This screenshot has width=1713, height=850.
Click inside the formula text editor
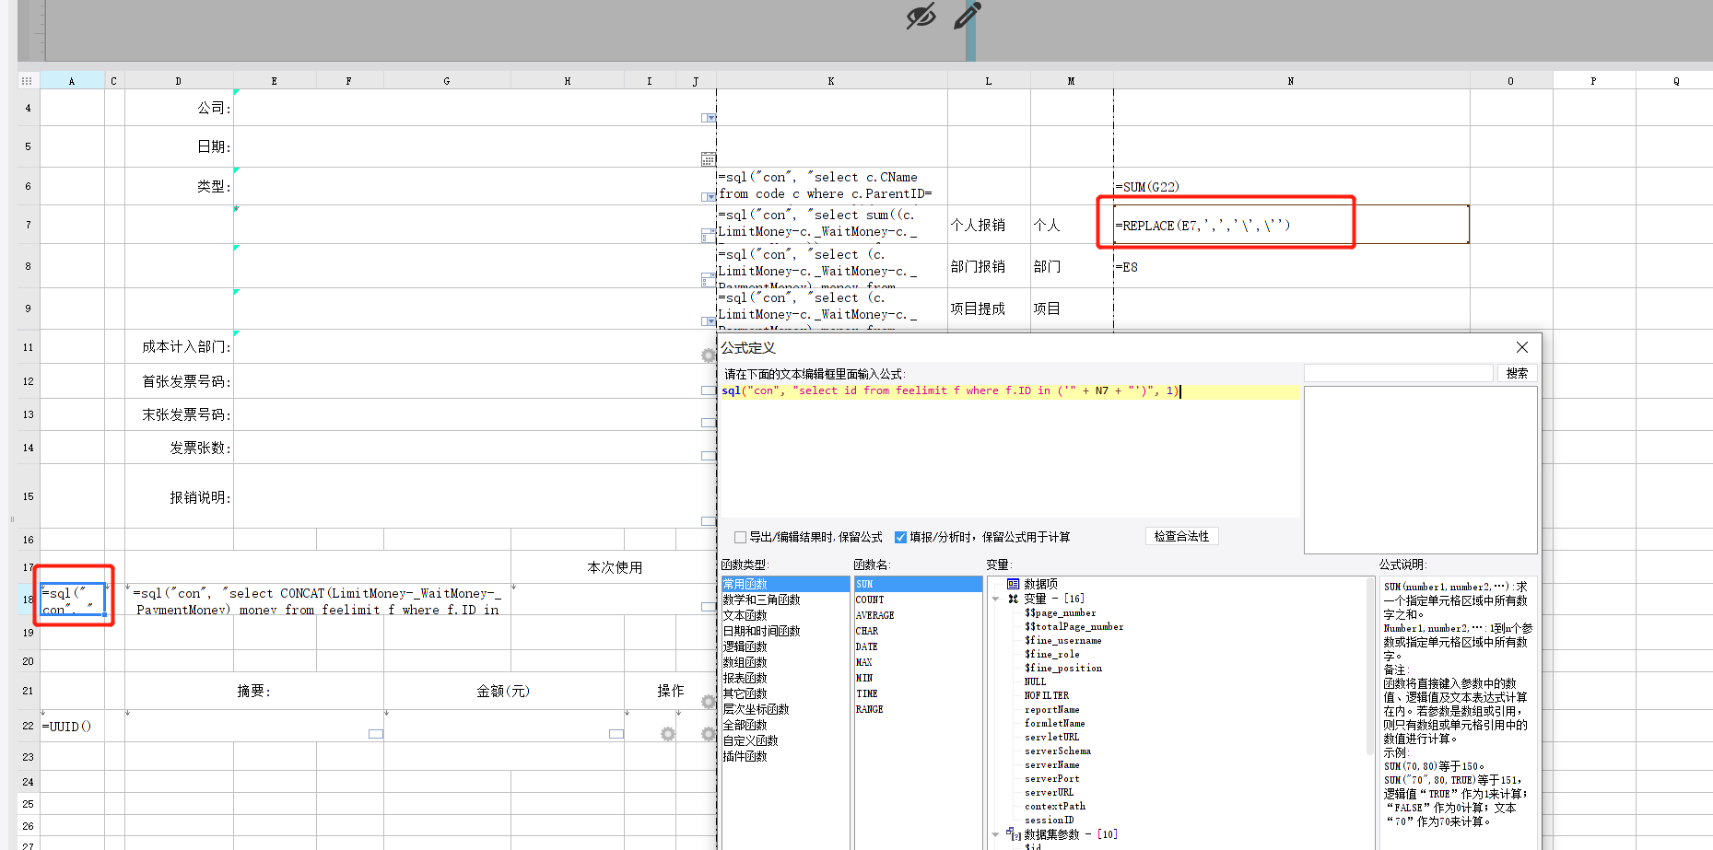click(1009, 451)
